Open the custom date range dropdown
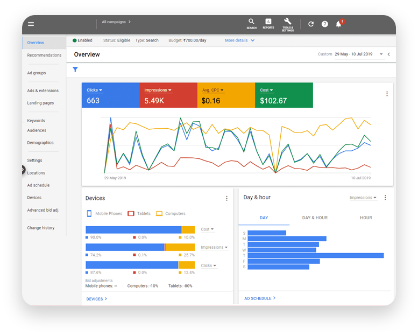 coord(381,54)
